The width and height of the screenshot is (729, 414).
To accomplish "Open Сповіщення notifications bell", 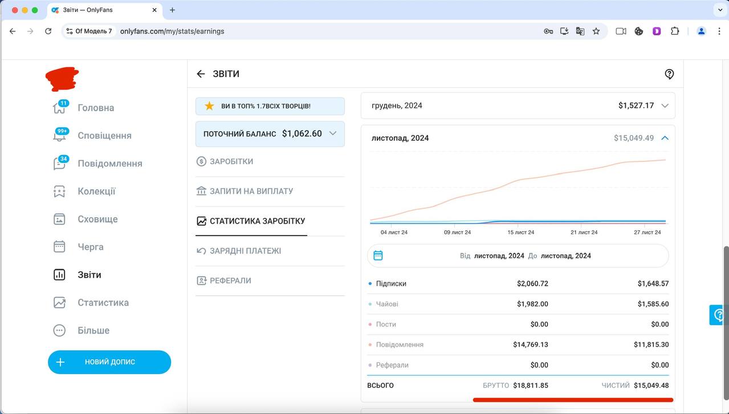I will [x=60, y=135].
